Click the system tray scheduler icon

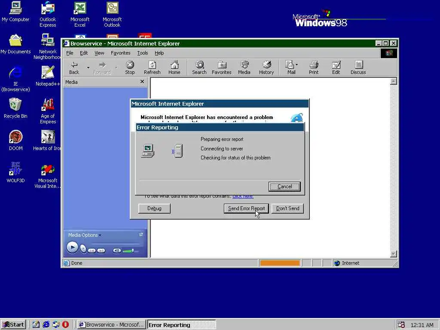click(401, 324)
